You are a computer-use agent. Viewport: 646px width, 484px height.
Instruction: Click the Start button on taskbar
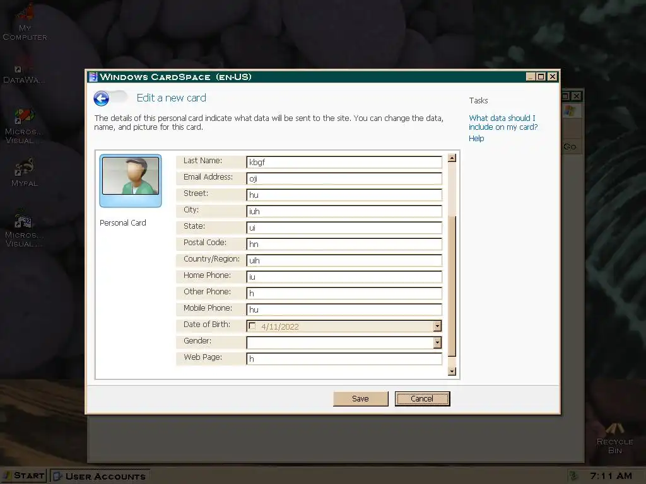[25, 476]
